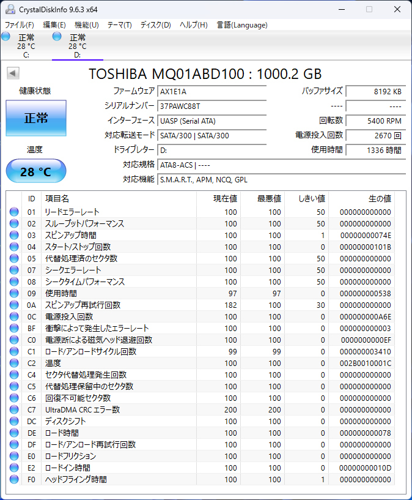Image resolution: width=412 pixels, height=500 pixels.
Task: Click the previous disk arrow button
Action: pyautogui.click(x=13, y=73)
